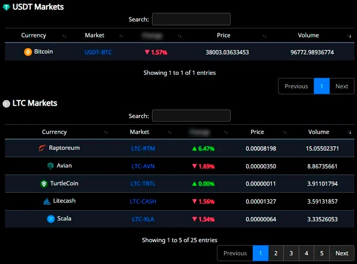The image size is (357, 264).
Task: Click the LTC Markets litecoin icon
Action: [x=6, y=104]
